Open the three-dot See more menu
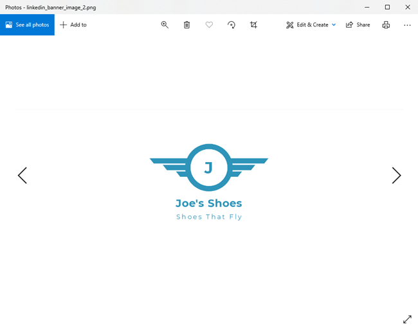 click(x=407, y=25)
